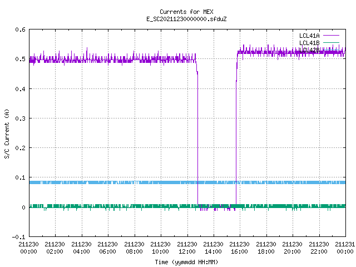Click the 'S/C Current (A)' y-axis label
356x267 pixels.
pos(7,133)
